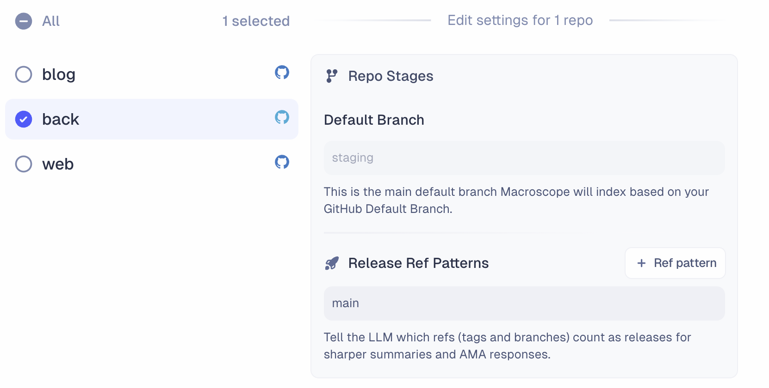Click the branch icon beside Repo Stages

(332, 76)
